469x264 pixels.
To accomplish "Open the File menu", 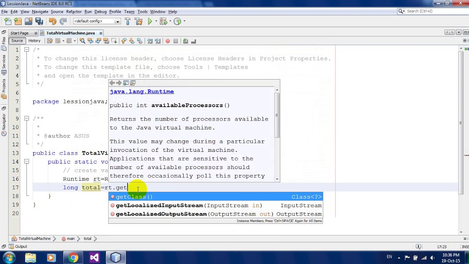I will pos(4,12).
